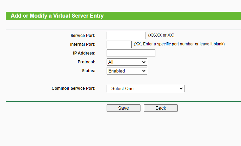
Task: Focus the Internal Port text box
Action: [x=119, y=44]
